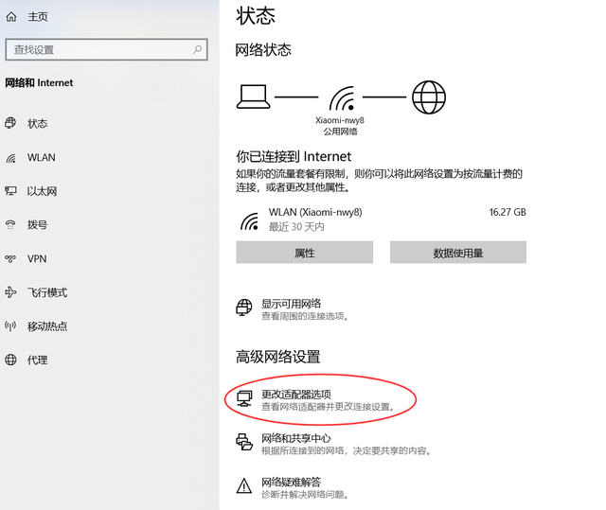The height and width of the screenshot is (510, 606).
Task: Open 显示可用网络 link
Action: pos(291,303)
